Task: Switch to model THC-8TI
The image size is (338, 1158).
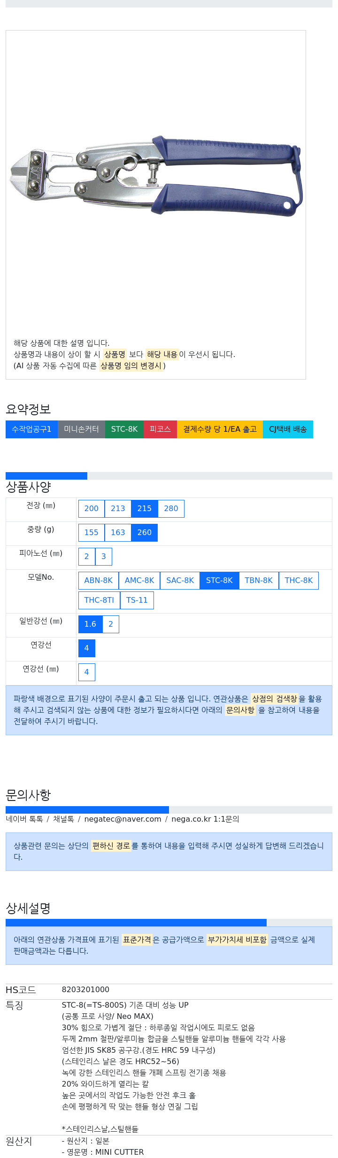Action: pyautogui.click(x=99, y=600)
